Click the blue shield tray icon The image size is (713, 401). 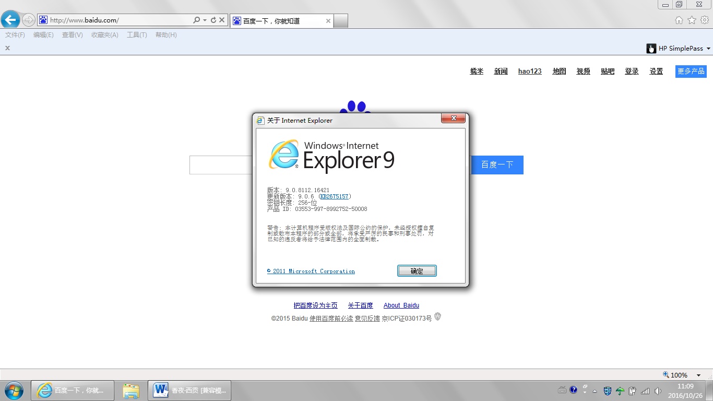607,391
